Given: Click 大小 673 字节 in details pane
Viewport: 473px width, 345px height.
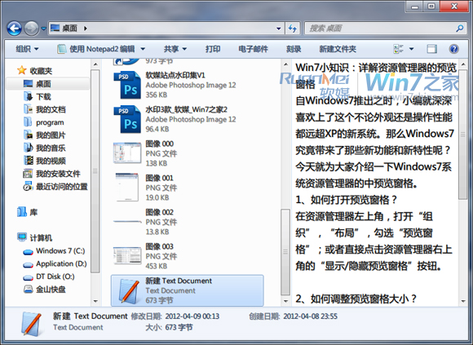Looking at the screenshot, I should [x=169, y=327].
